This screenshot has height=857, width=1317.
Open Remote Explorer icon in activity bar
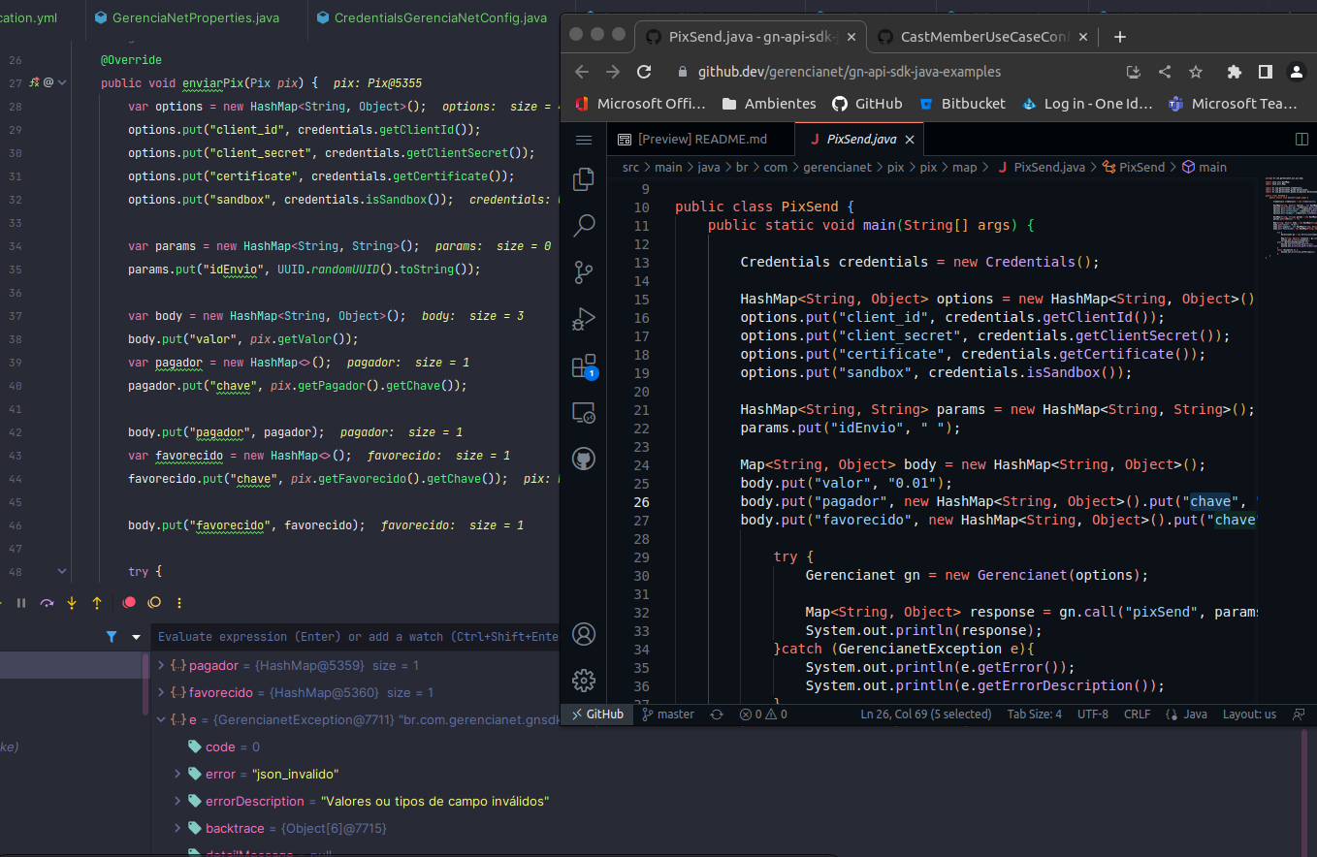(584, 412)
